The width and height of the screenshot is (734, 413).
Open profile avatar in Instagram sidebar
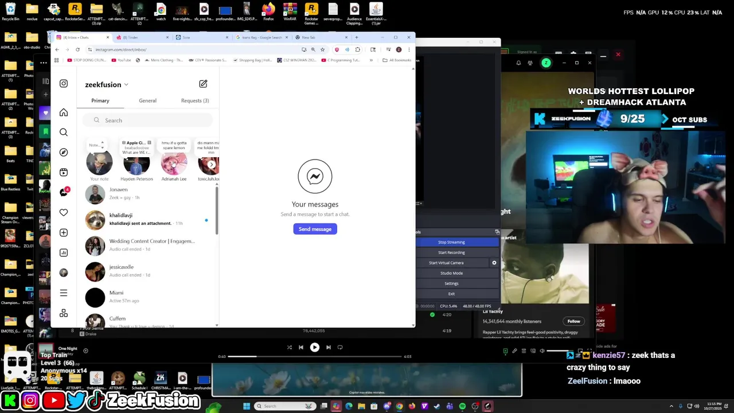coord(64,272)
